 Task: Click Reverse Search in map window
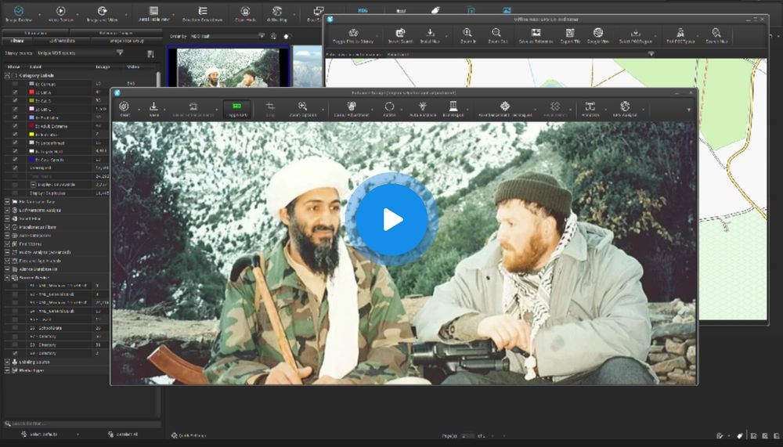tap(400, 36)
